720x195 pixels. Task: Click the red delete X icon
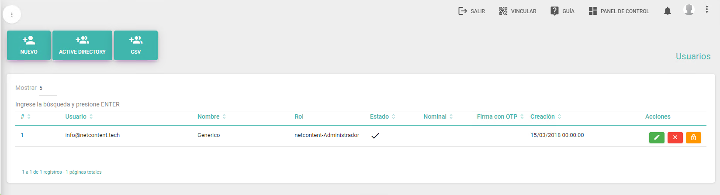(675, 137)
